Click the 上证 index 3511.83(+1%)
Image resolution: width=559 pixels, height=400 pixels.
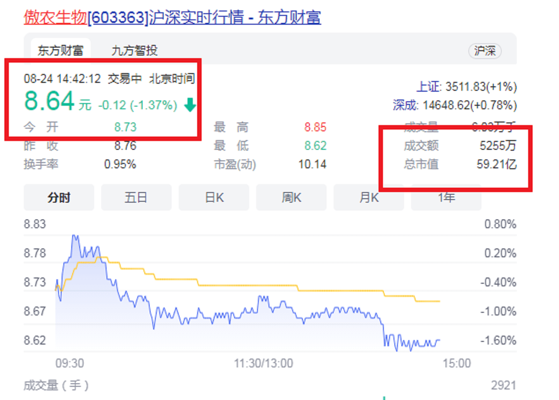467,87
